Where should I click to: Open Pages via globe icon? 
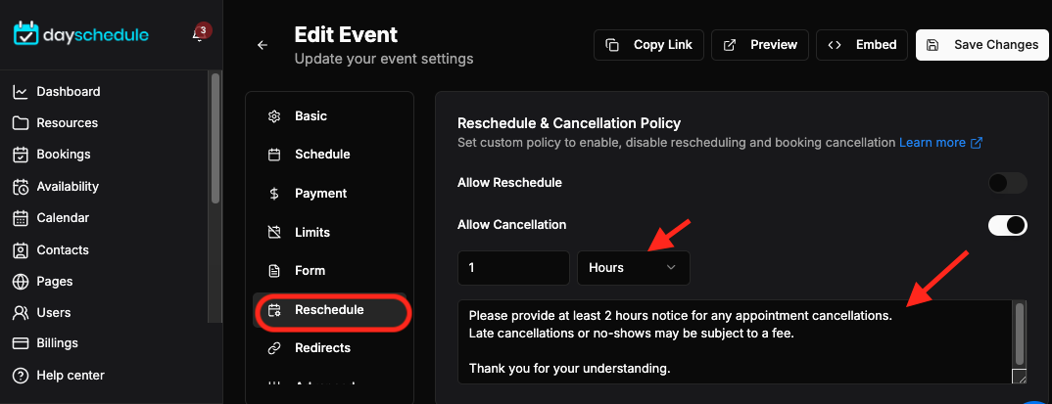21,282
